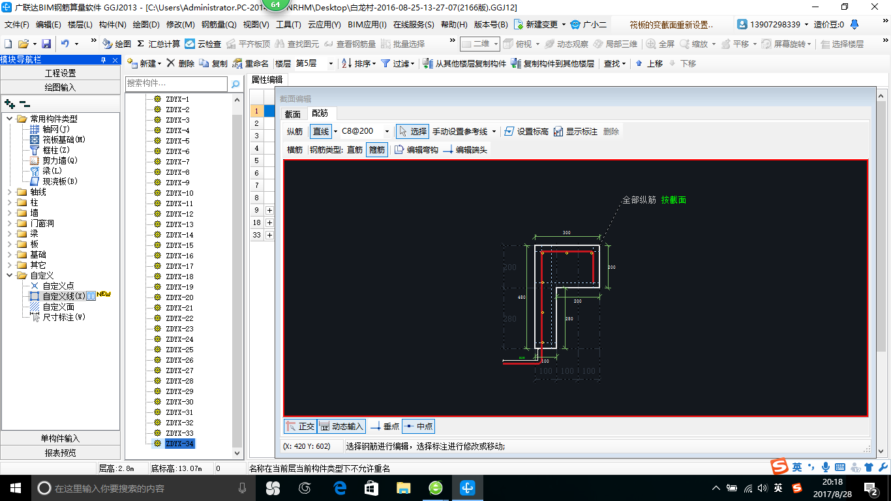Click 设置标高 tool
This screenshot has width=891, height=501.
click(526, 131)
